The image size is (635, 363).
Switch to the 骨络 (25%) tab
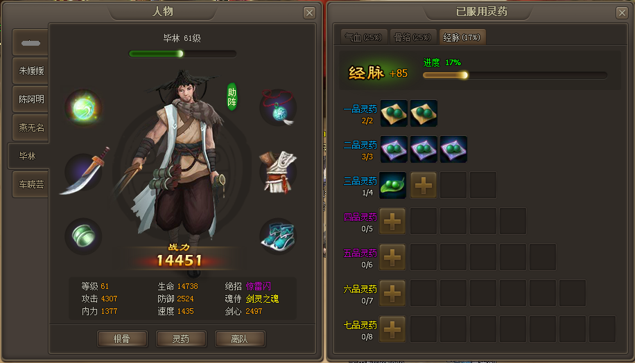click(x=412, y=37)
